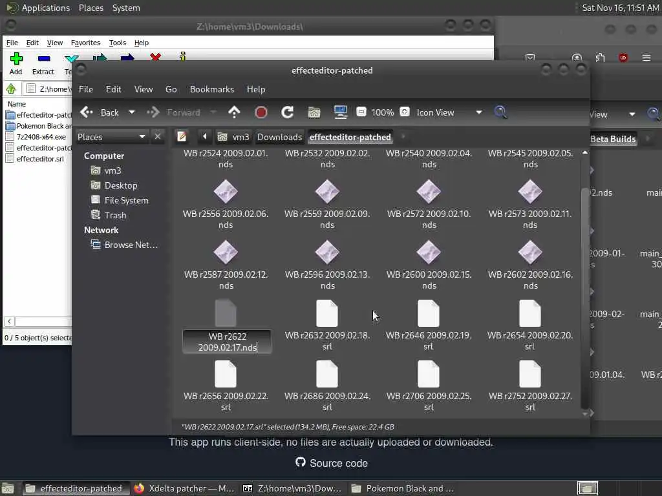Select WB r2587 2009.02.12.nds file icon
Screen dimensions: 662x496
226,253
